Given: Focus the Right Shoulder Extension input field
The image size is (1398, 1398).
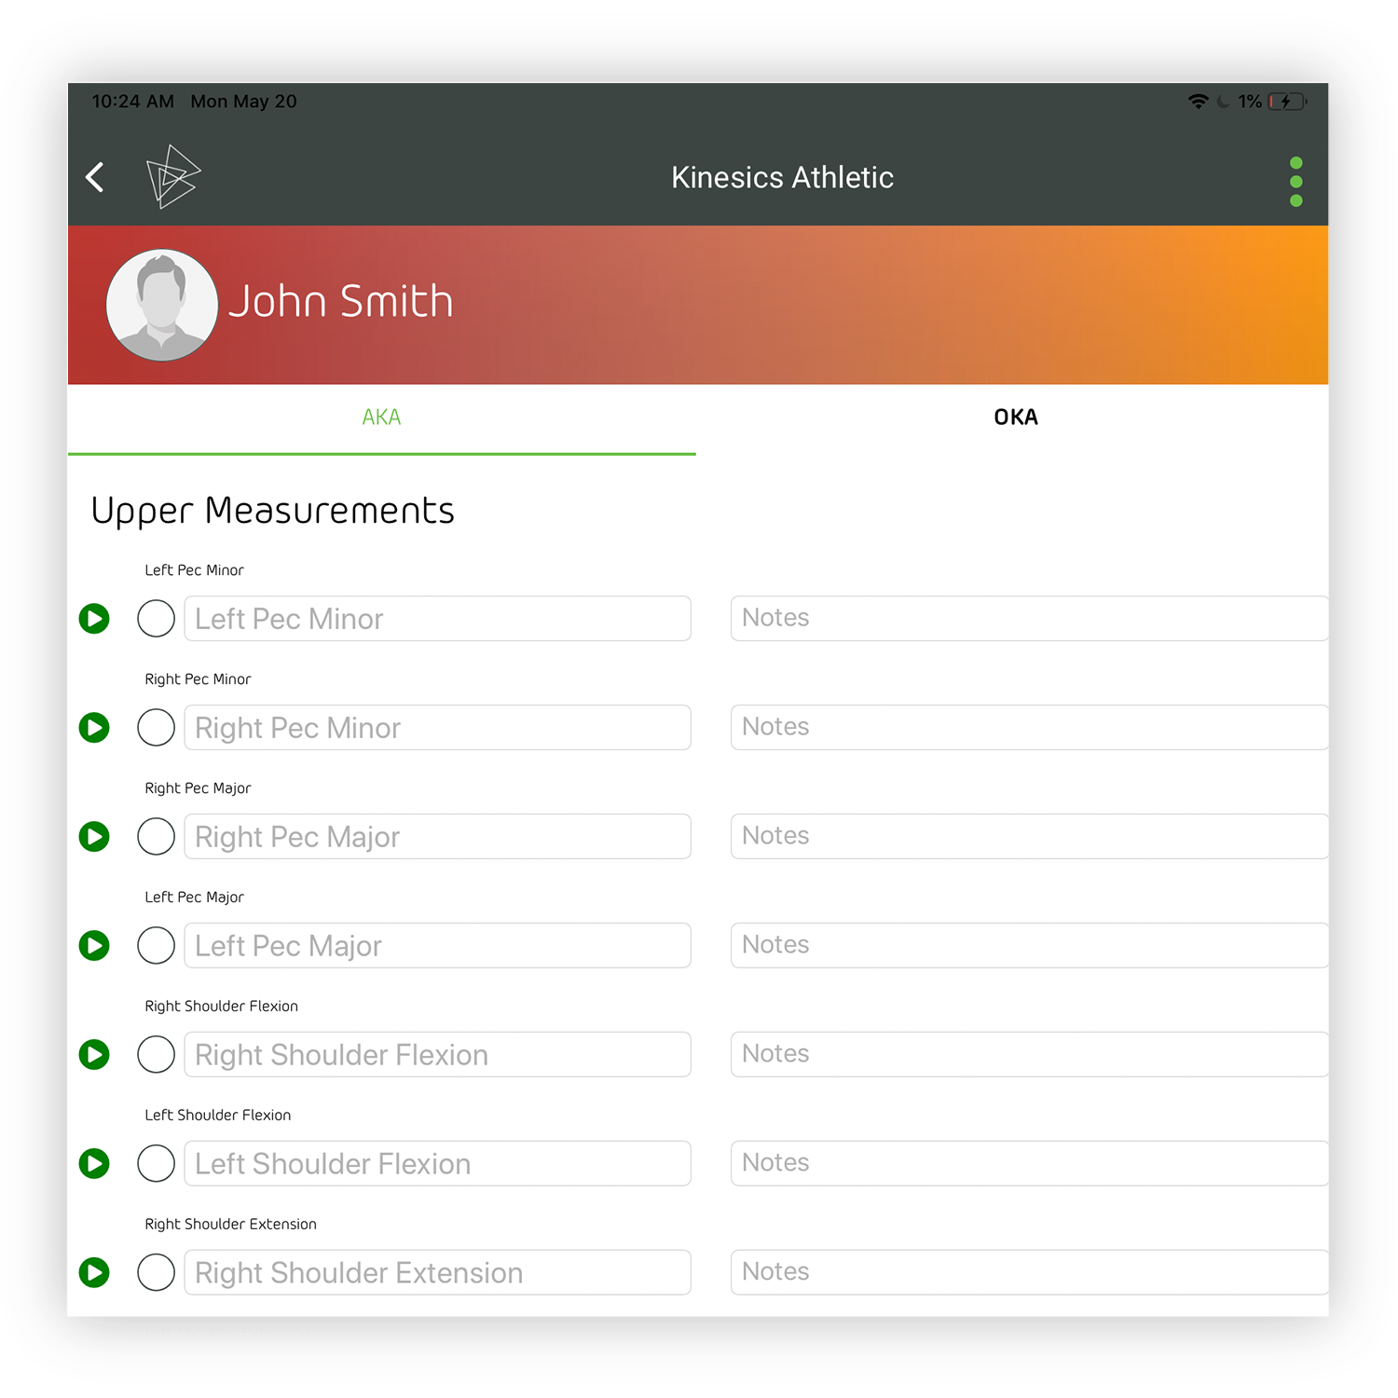Looking at the screenshot, I should (437, 1272).
